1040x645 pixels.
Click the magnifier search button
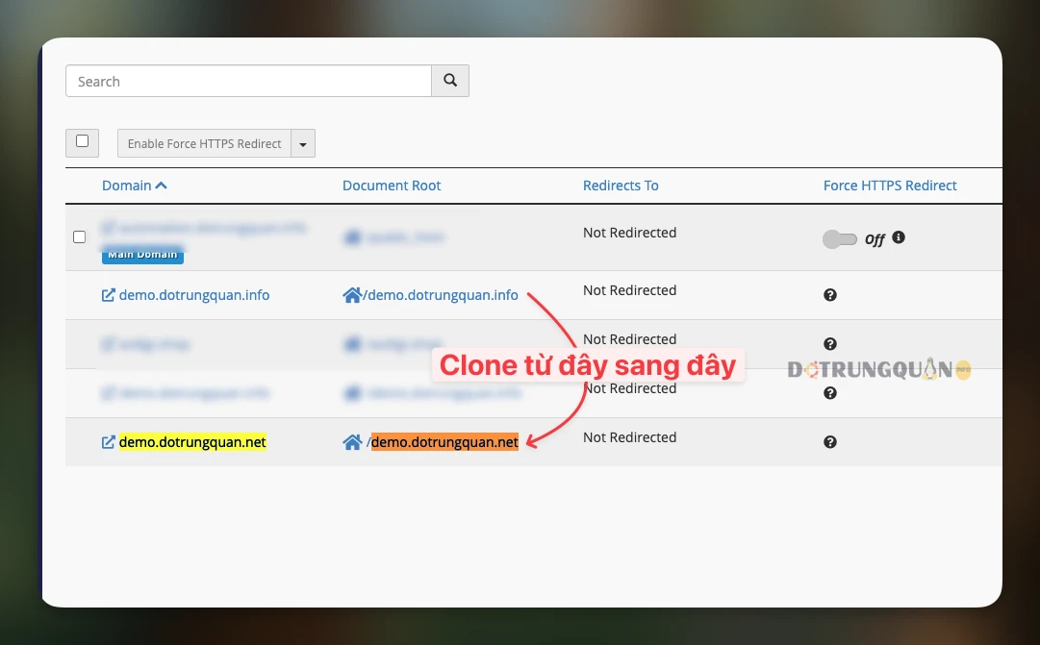click(450, 82)
